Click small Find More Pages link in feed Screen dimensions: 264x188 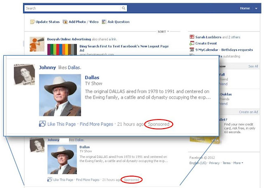pyautogui.click(x=88, y=180)
